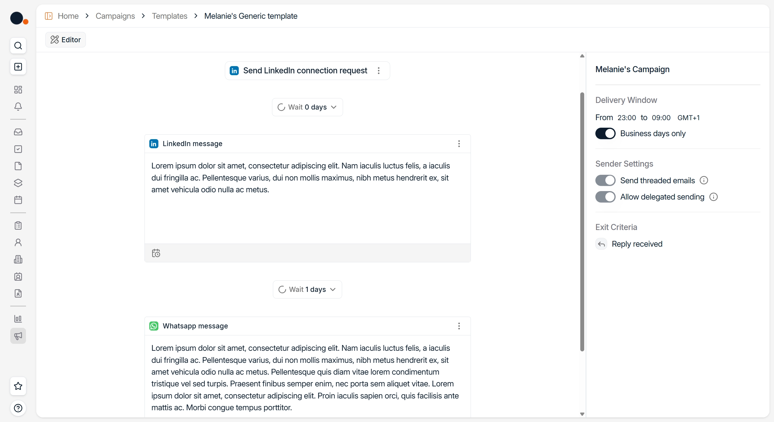
Task: Open the search icon in the sidebar
Action: point(18,46)
